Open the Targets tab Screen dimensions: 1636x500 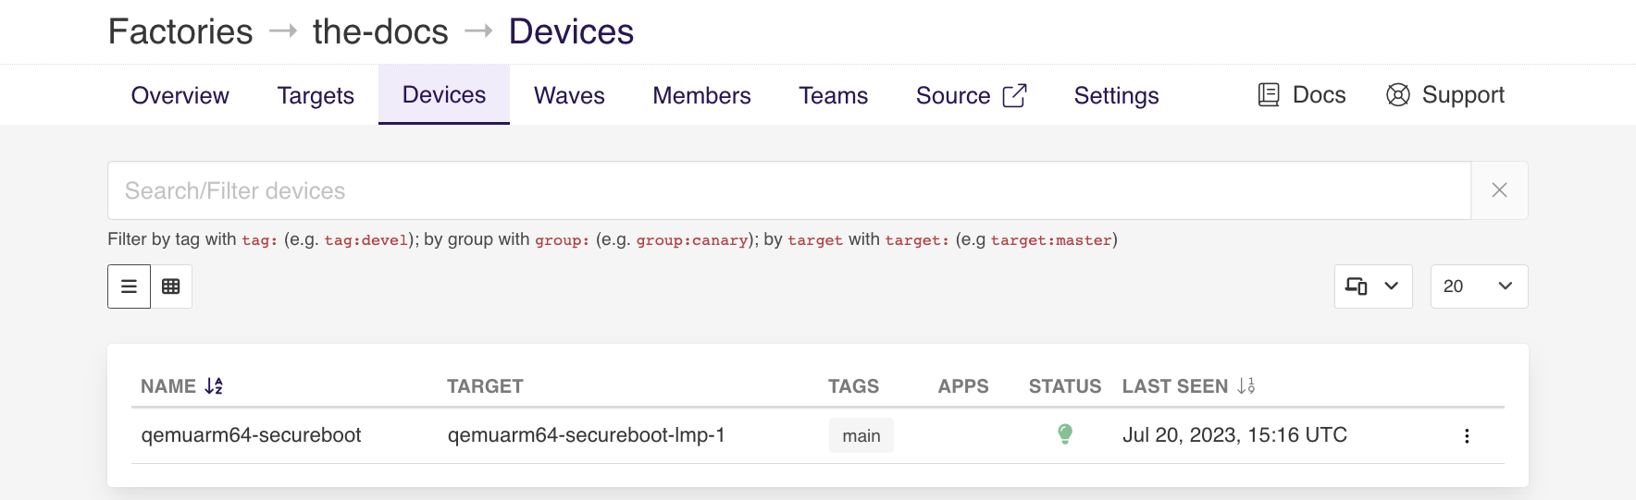pyautogui.click(x=316, y=96)
